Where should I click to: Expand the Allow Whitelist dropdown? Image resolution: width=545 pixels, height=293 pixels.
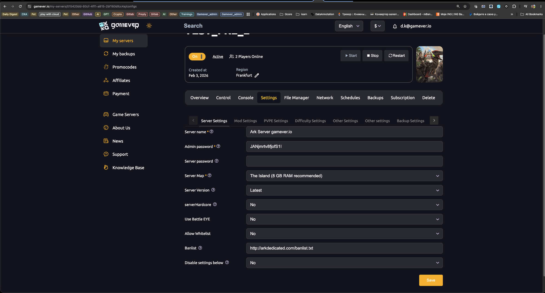(x=344, y=234)
